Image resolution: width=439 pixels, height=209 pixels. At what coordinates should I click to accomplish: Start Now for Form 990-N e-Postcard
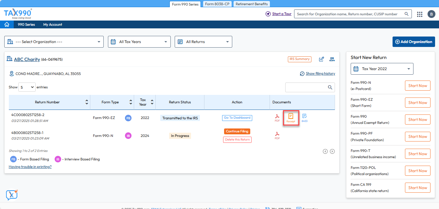click(x=418, y=86)
